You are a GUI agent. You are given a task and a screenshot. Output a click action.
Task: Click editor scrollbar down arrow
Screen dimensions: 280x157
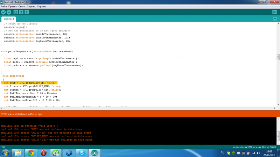(x=278, y=105)
